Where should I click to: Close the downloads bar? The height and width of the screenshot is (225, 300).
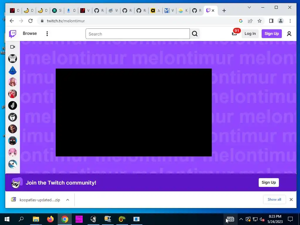(291, 200)
